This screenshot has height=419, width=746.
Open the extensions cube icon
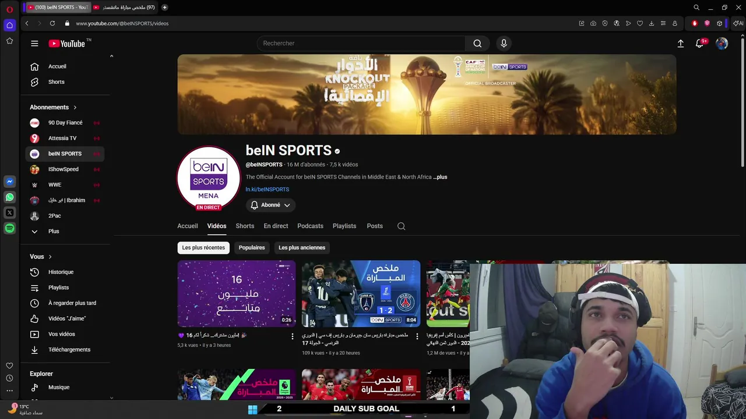pyautogui.click(x=720, y=23)
